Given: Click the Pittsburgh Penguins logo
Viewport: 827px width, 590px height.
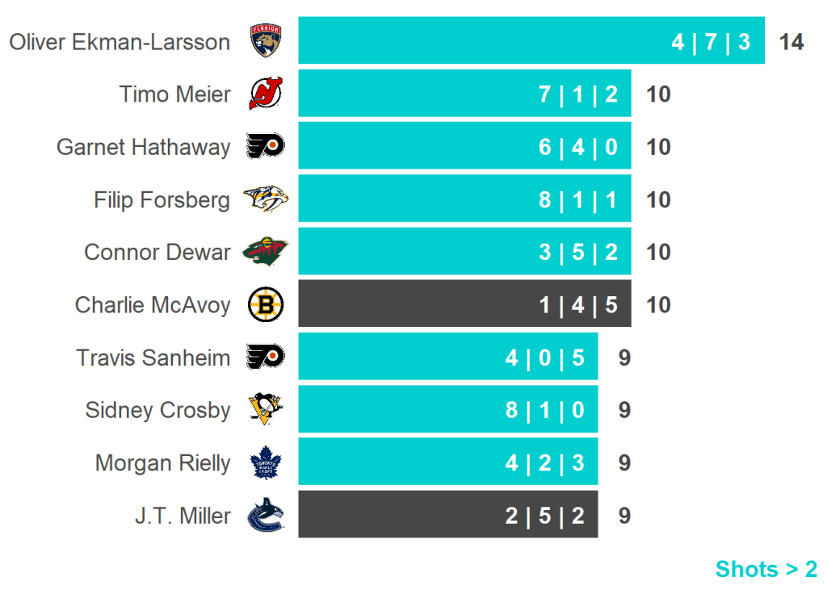Looking at the screenshot, I should pos(265,409).
